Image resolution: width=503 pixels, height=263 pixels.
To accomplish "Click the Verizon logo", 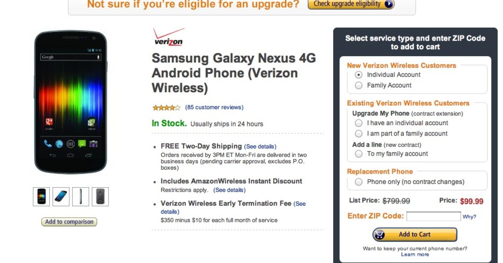I will (168, 37).
